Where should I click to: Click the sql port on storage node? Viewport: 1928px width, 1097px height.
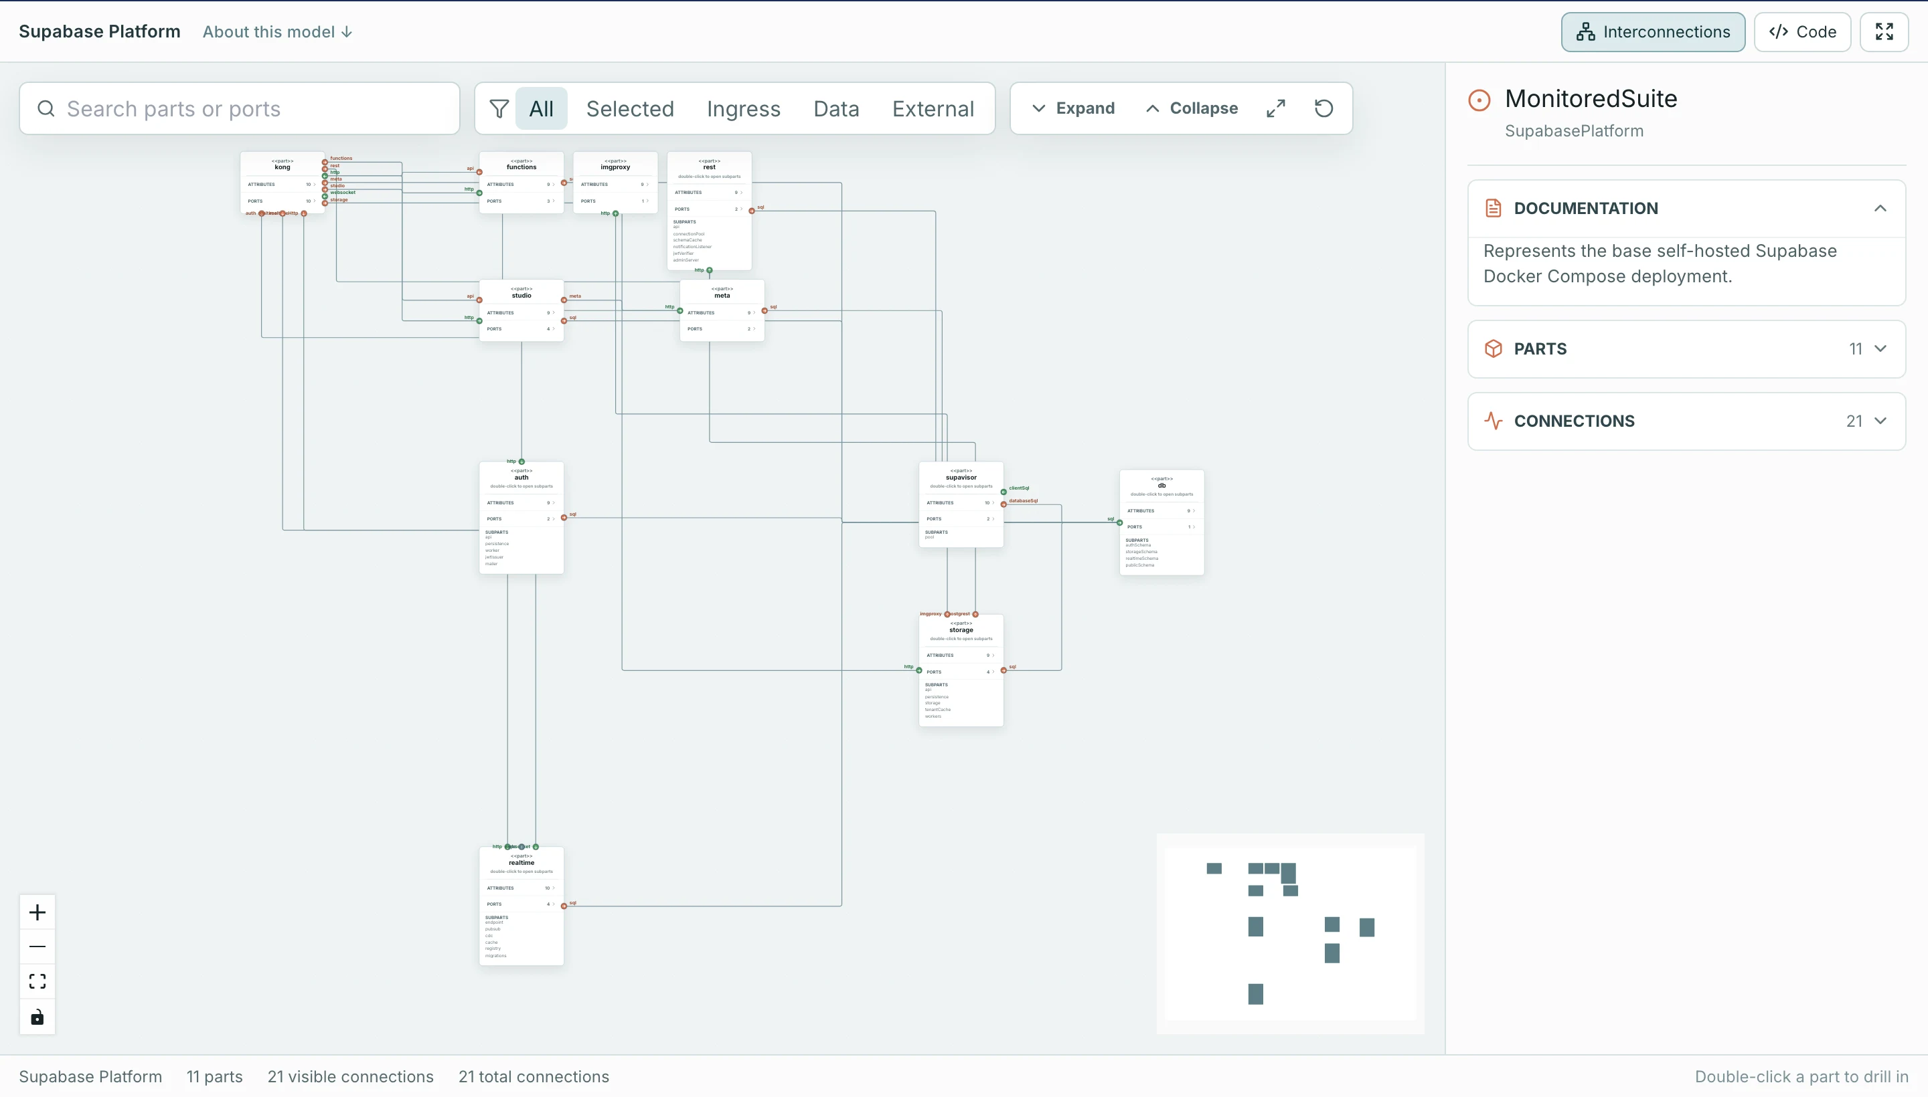tap(1003, 670)
